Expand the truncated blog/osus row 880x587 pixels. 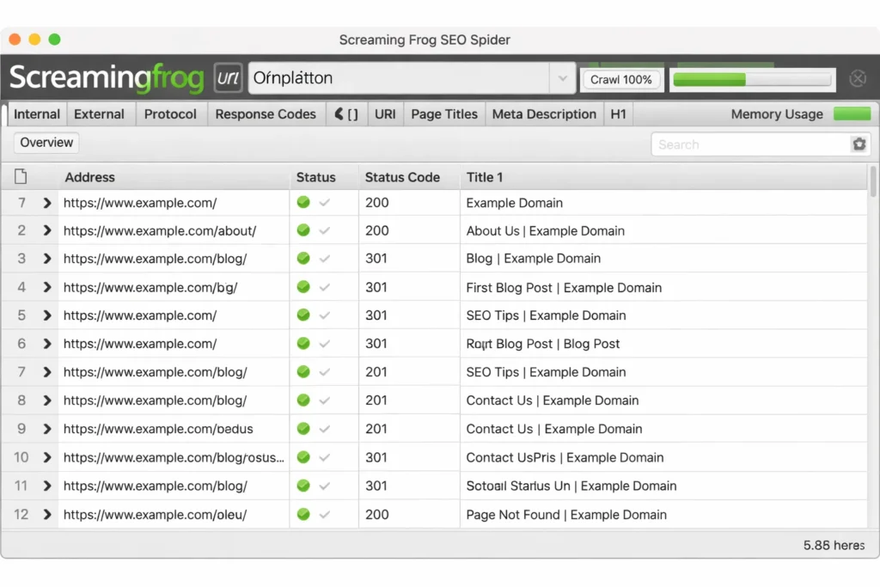47,457
